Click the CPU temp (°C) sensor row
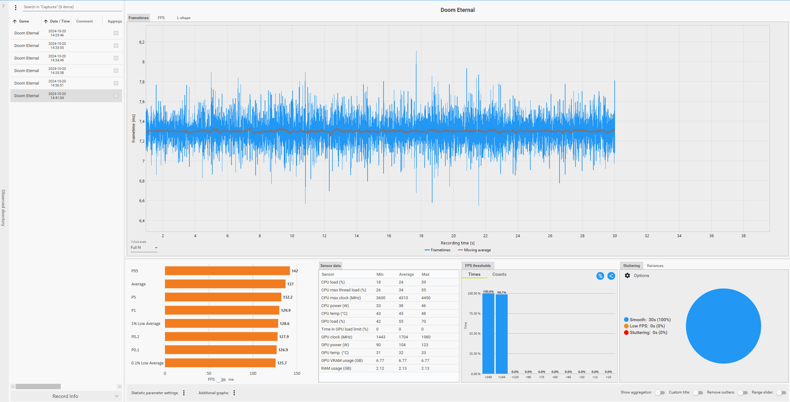Image resolution: width=790 pixels, height=402 pixels. point(389,313)
